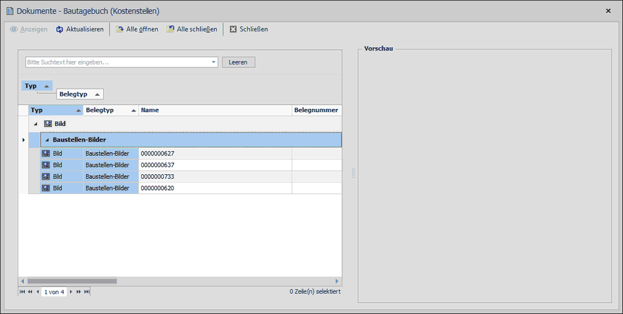Jump to last record in navigator
Image resolution: width=623 pixels, height=314 pixels.
(x=87, y=292)
